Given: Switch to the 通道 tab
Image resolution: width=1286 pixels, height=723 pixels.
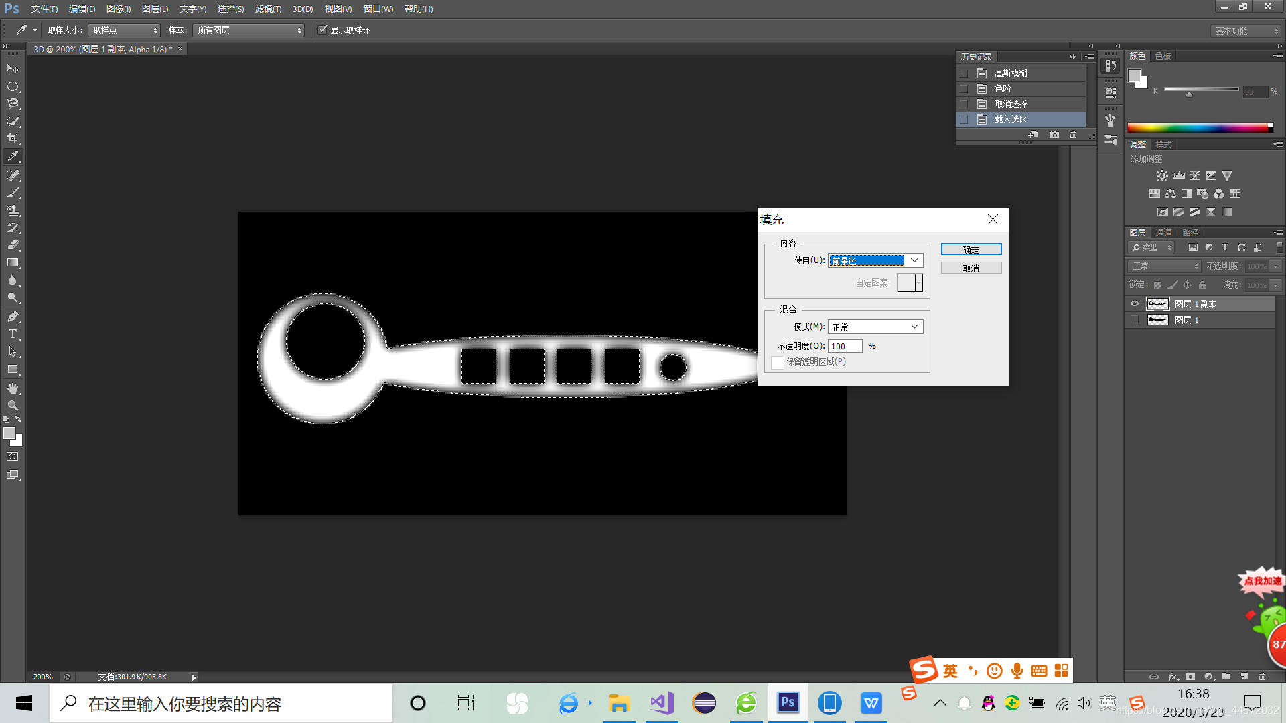Looking at the screenshot, I should tap(1163, 232).
